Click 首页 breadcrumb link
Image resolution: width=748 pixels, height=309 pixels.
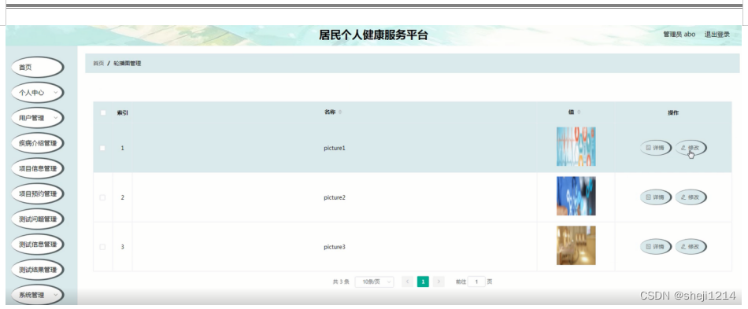98,64
